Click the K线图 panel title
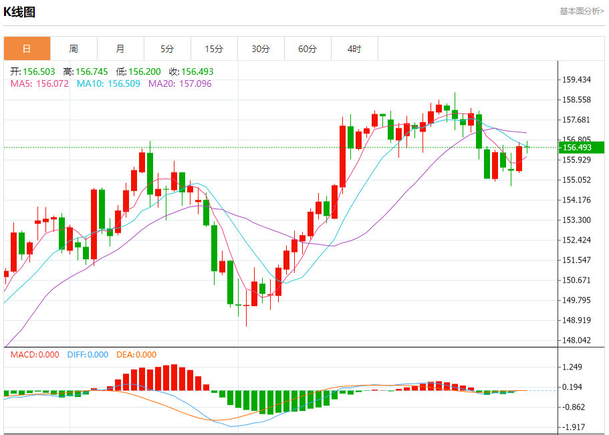Viewport: 609px width, 435px height. [20, 12]
